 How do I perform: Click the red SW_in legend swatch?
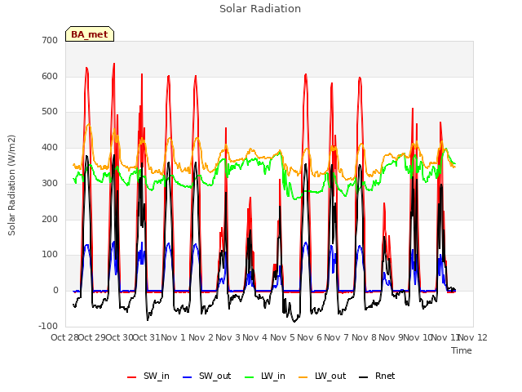(x=132, y=377)
